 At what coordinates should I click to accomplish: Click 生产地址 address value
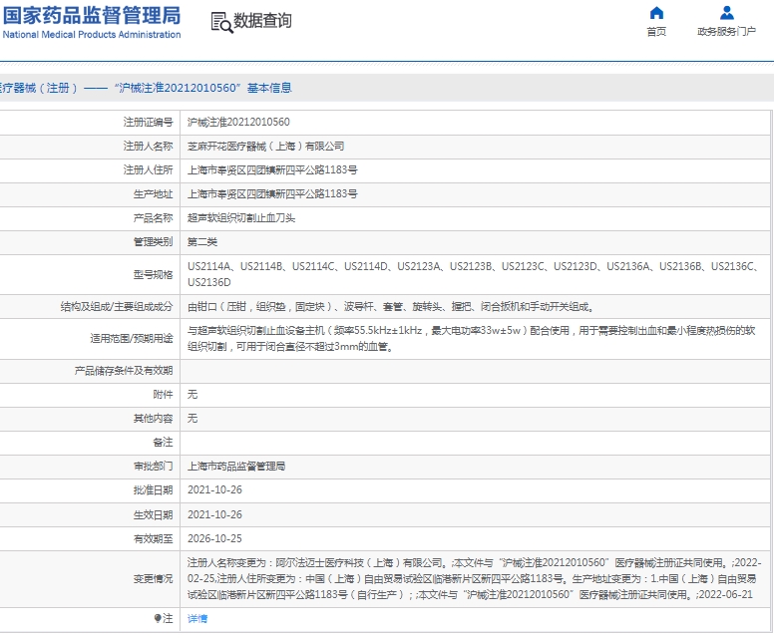click(x=272, y=194)
